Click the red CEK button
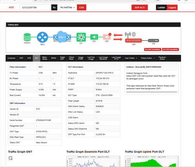Screen dimensions: 195x167 pyautogui.click(x=82, y=7)
